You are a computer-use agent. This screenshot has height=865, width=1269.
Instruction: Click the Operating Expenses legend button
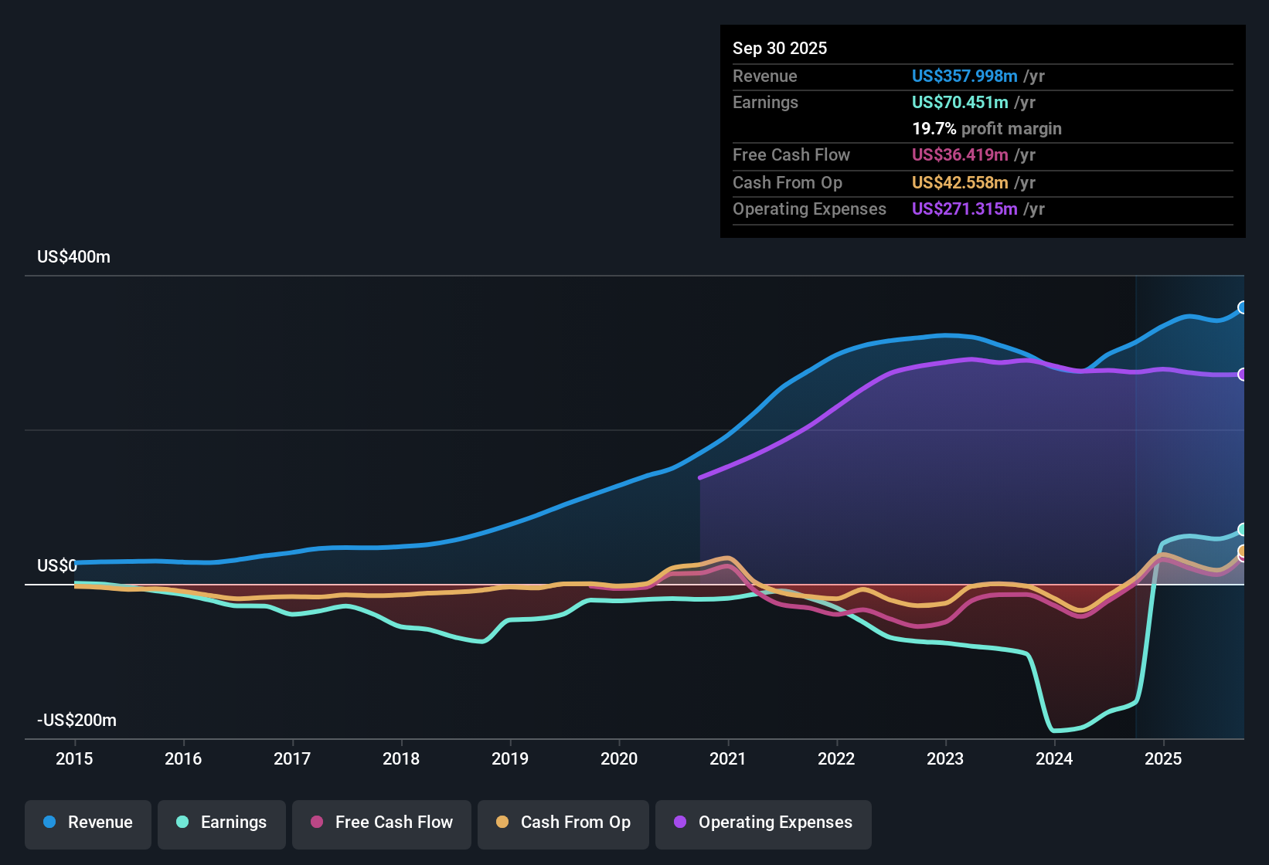(x=764, y=823)
